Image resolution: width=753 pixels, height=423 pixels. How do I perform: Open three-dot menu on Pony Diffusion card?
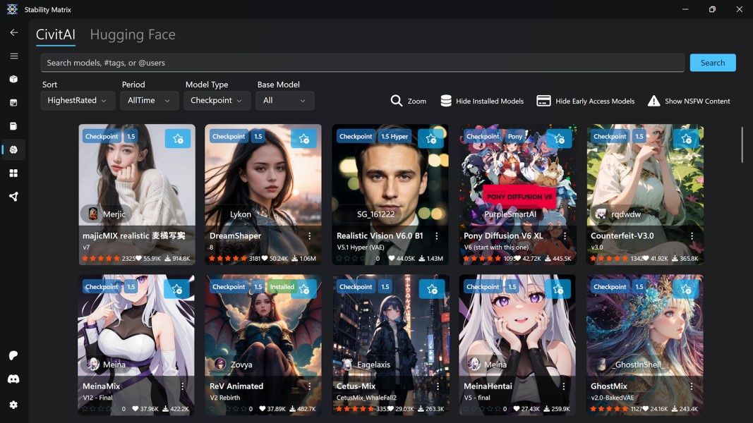click(565, 236)
